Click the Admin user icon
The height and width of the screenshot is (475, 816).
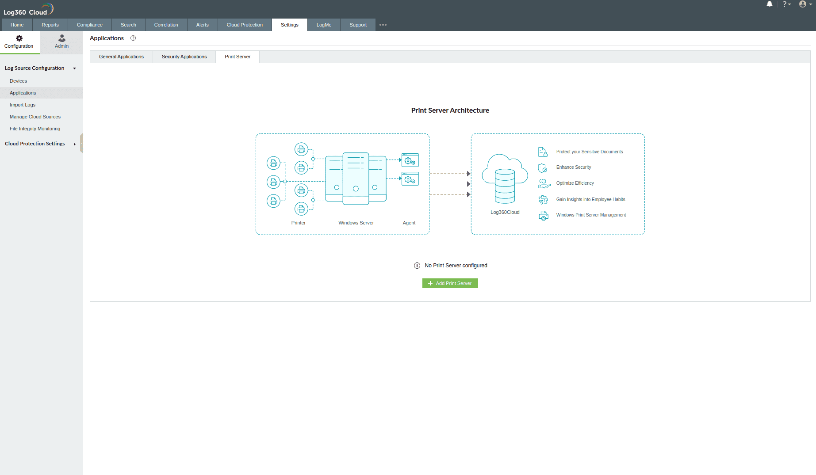click(62, 38)
